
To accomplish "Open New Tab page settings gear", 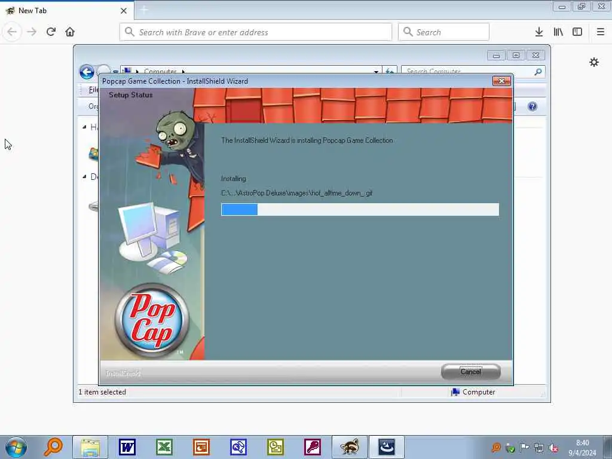I will [594, 62].
